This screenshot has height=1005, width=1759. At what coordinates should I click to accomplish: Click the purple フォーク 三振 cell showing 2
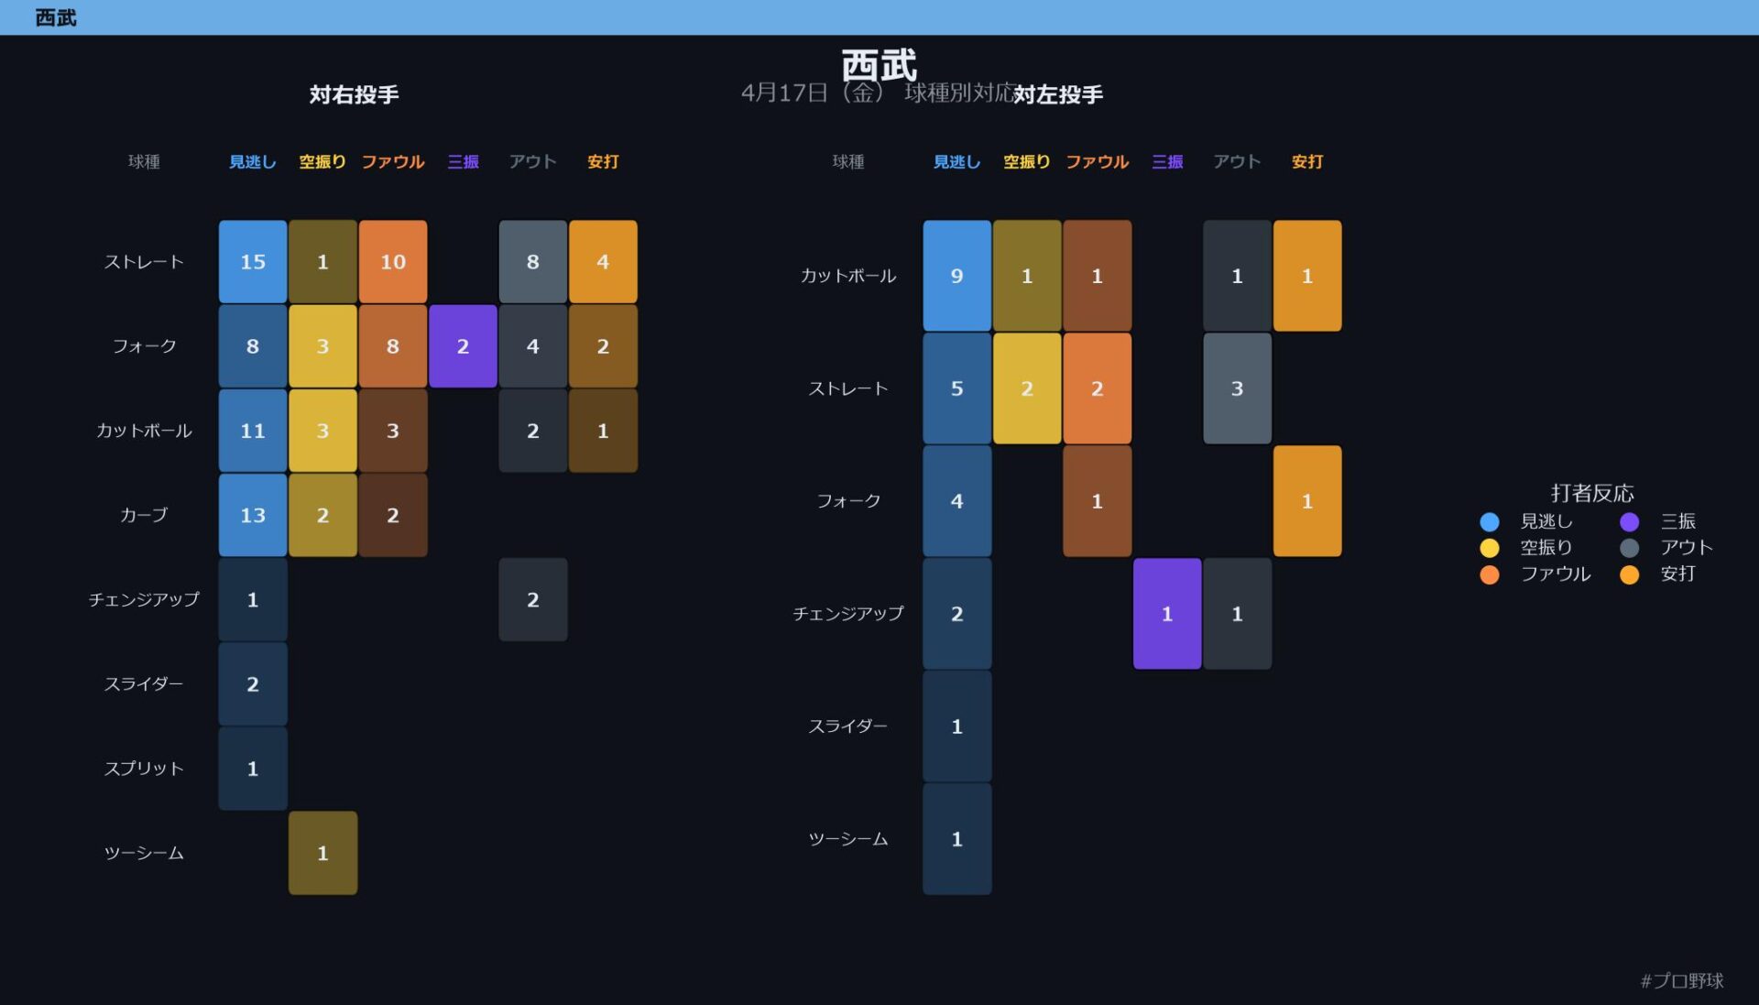click(x=463, y=346)
